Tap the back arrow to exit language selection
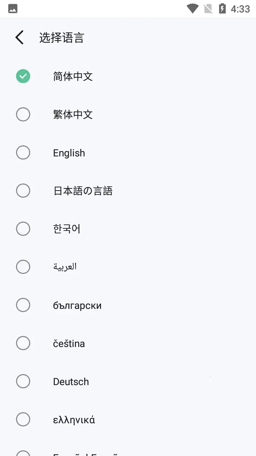Image resolution: width=256 pixels, height=456 pixels. [x=19, y=37]
